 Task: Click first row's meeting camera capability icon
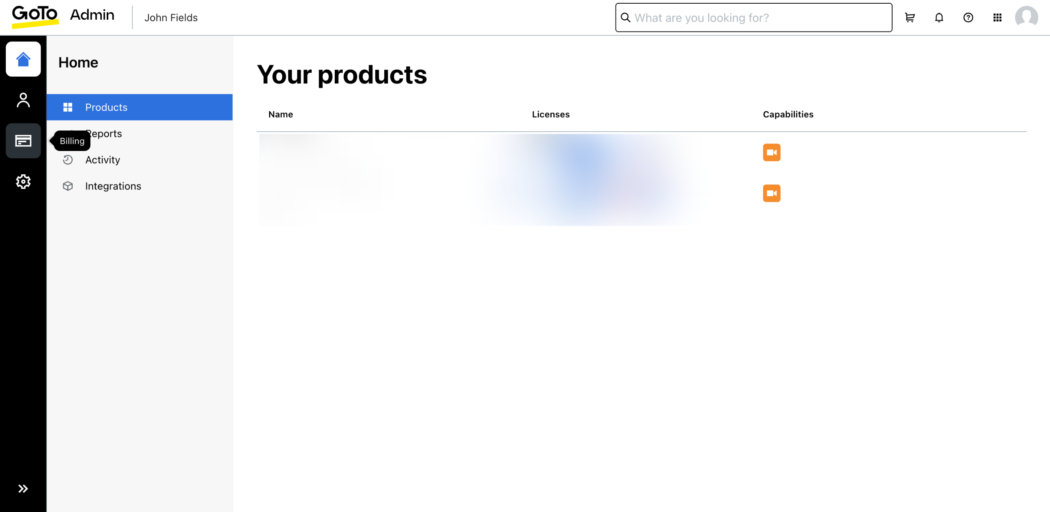772,153
